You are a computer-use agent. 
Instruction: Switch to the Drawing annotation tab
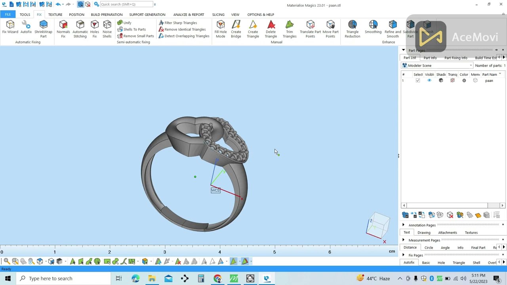[x=424, y=232]
